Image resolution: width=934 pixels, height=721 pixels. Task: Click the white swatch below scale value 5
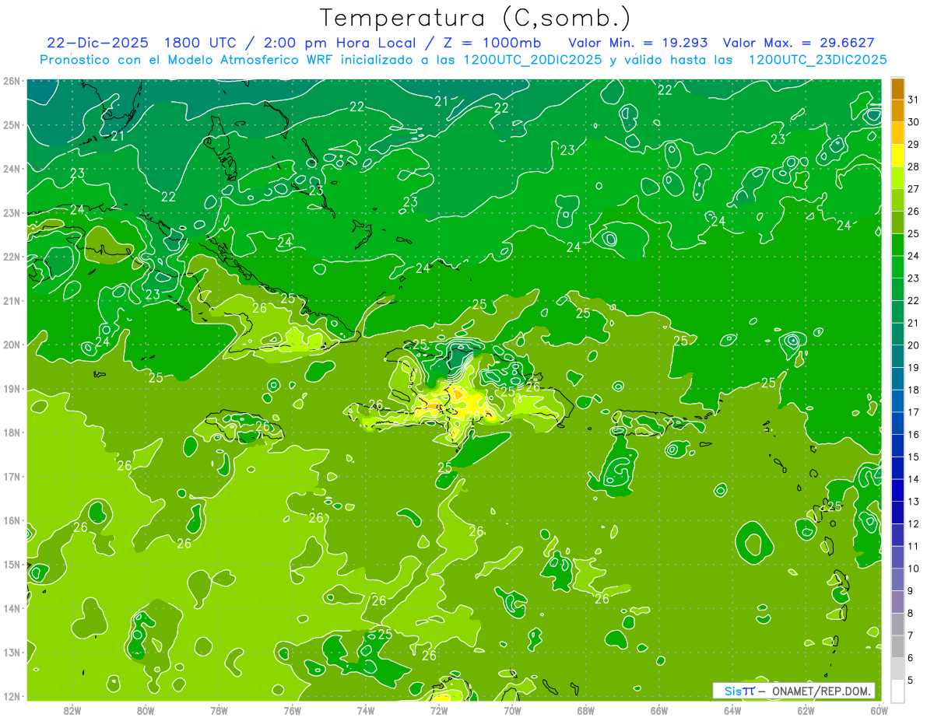(897, 690)
